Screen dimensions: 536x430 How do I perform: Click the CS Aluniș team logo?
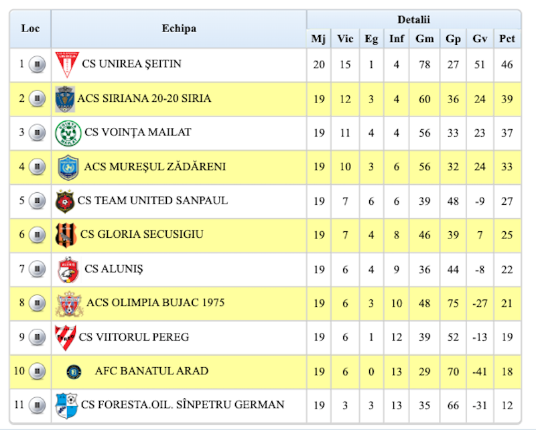coord(67,269)
